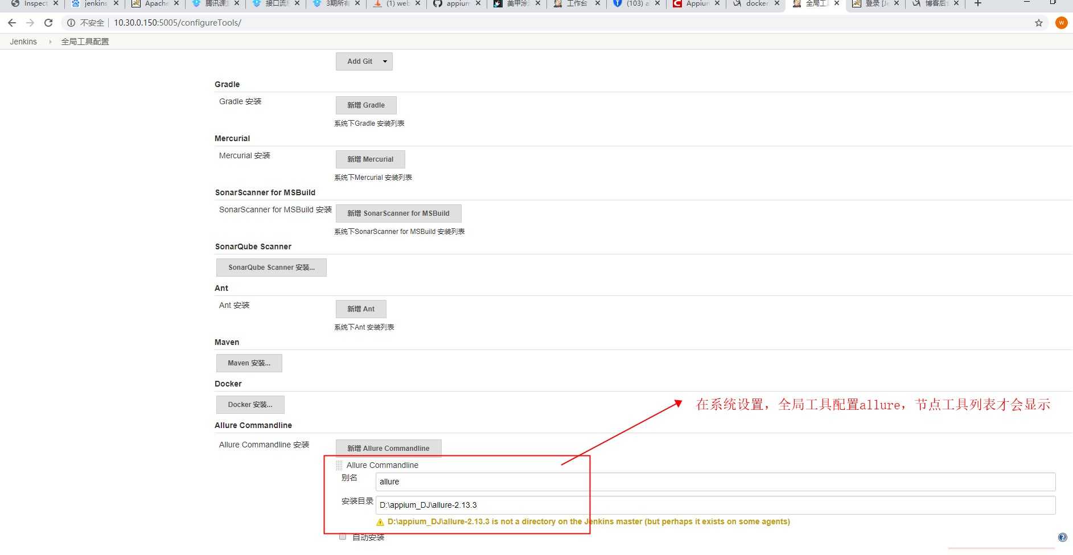1073x555 pixels.
Task: Switch to the (103) tab
Action: pyautogui.click(x=636, y=3)
